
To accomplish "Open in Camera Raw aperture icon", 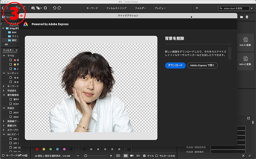I will (x=45, y=8).
